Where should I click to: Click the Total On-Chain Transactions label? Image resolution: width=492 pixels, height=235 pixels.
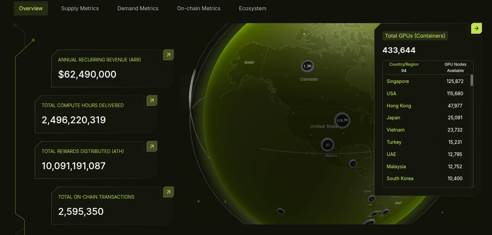96,197
